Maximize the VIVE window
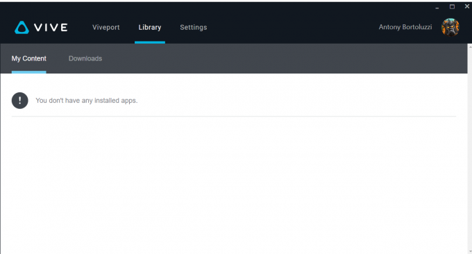Screen dimensions: 472x254 [452, 7]
